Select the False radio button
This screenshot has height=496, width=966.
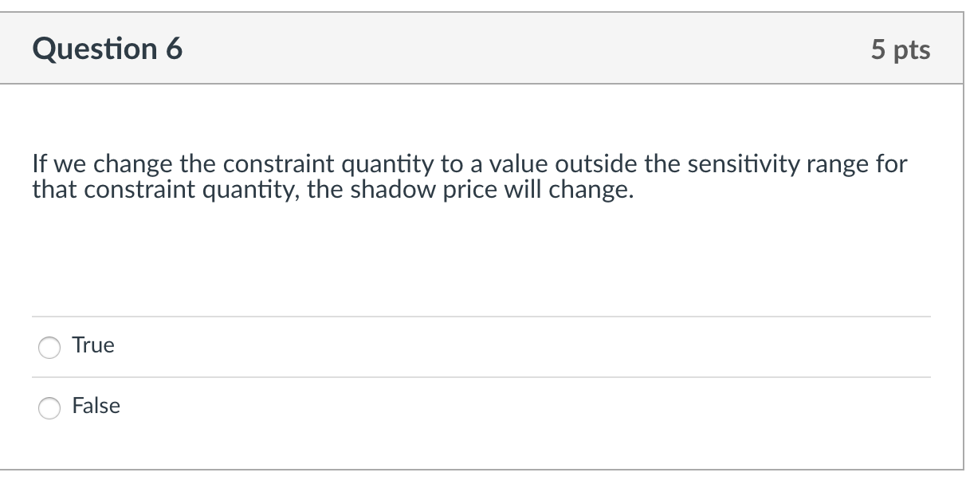(49, 407)
